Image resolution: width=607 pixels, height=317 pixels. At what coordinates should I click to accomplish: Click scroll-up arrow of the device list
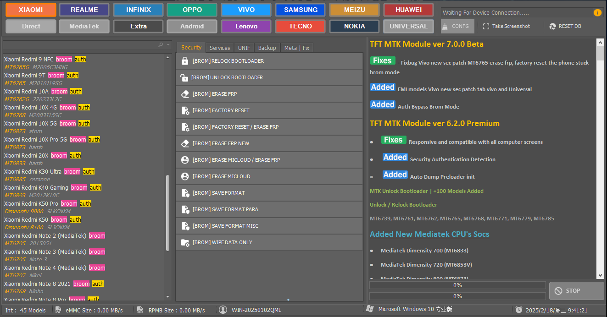click(x=167, y=57)
